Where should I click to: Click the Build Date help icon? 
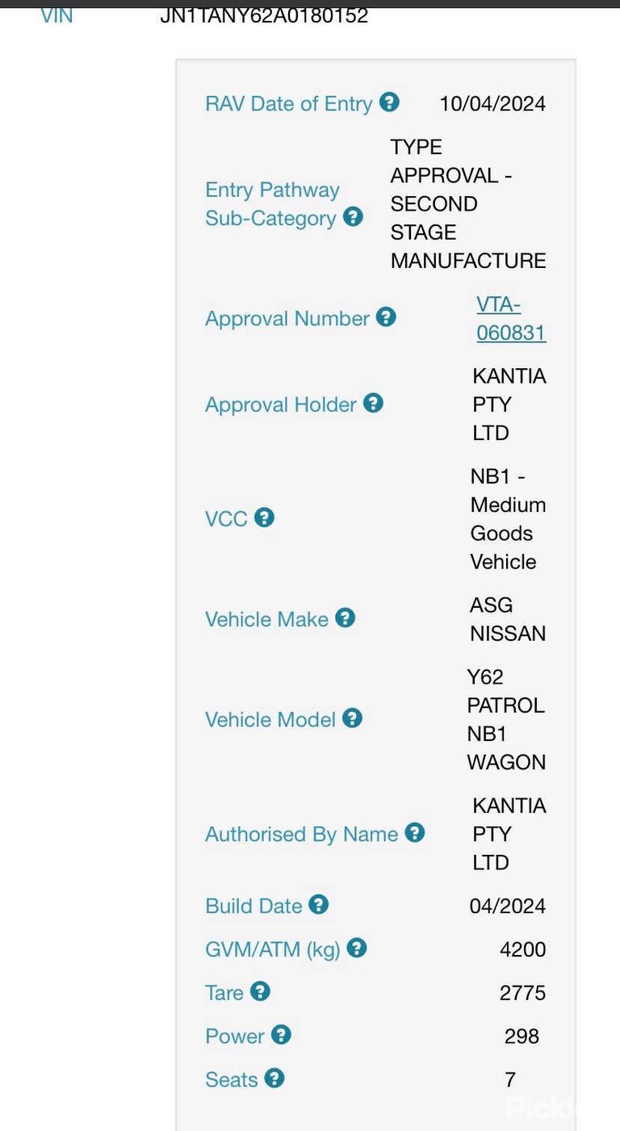319,904
